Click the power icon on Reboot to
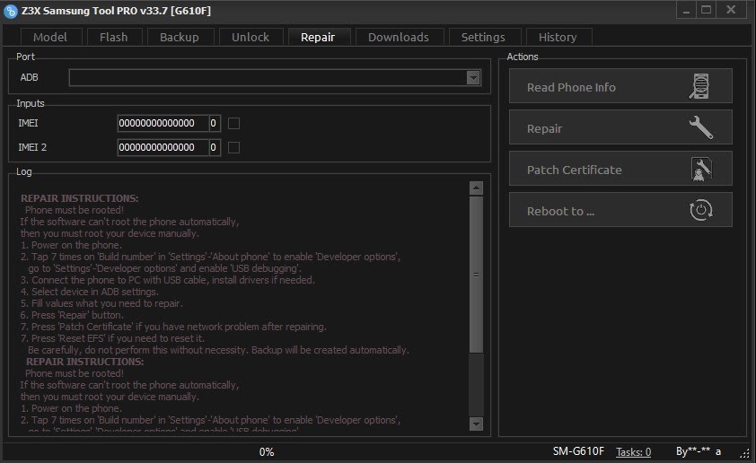The image size is (756, 463). (701, 210)
